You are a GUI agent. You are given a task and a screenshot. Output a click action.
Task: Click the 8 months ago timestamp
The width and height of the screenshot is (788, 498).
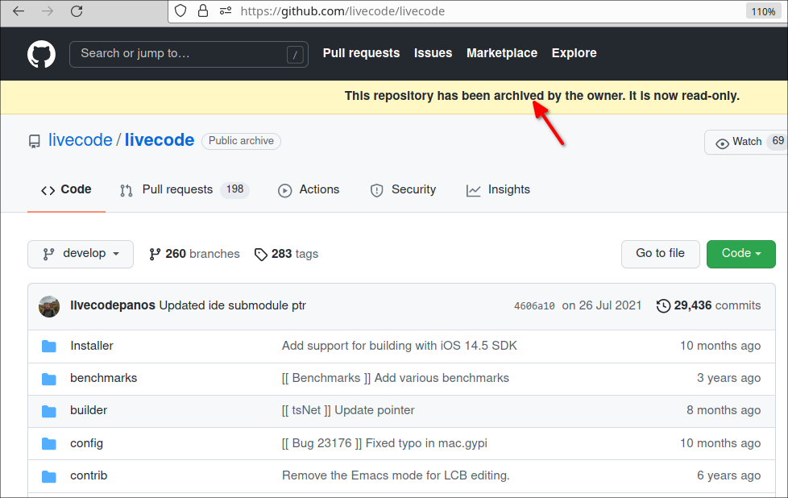(x=724, y=410)
